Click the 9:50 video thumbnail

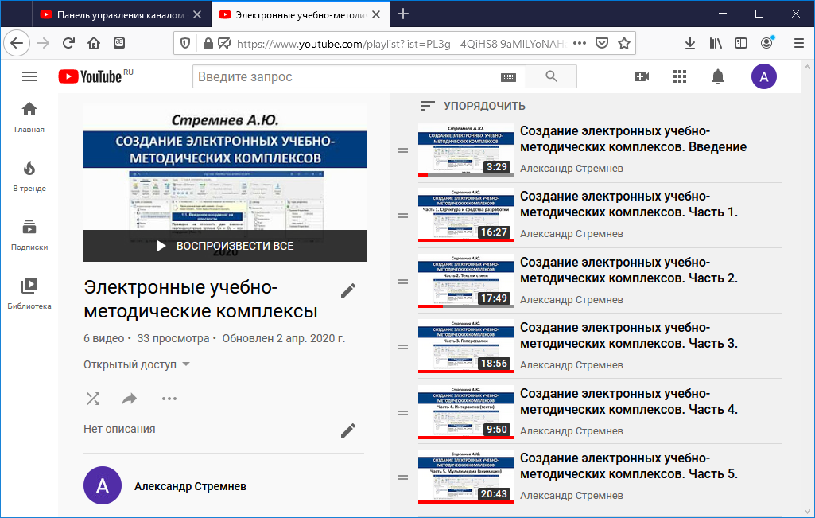pyautogui.click(x=466, y=412)
